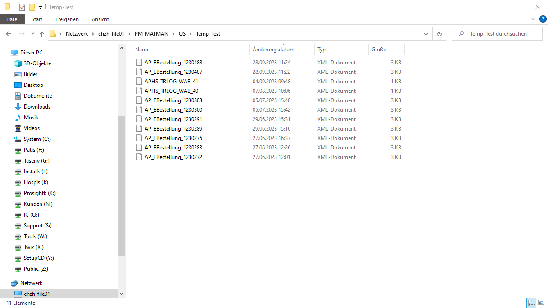Expand the chevron after PM_MATMAN breadcrumb
548x308 pixels.
[x=173, y=34]
